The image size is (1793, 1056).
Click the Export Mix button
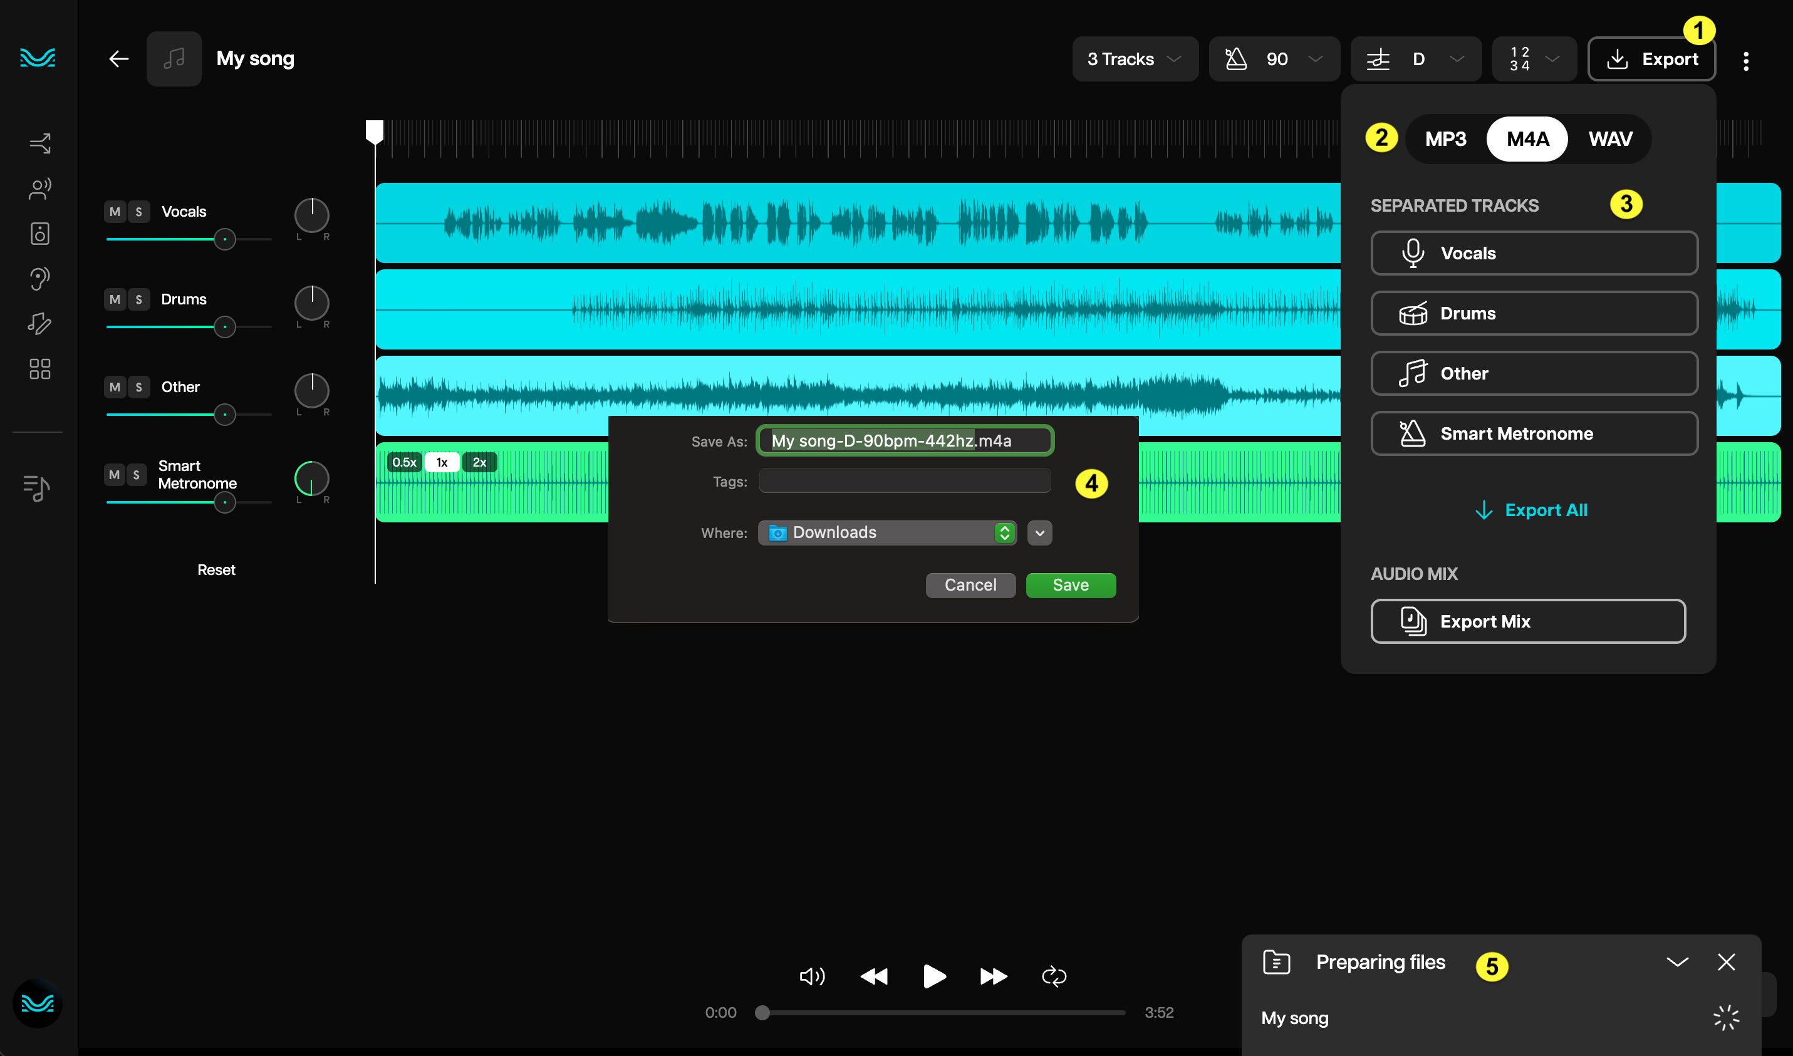pyautogui.click(x=1528, y=621)
